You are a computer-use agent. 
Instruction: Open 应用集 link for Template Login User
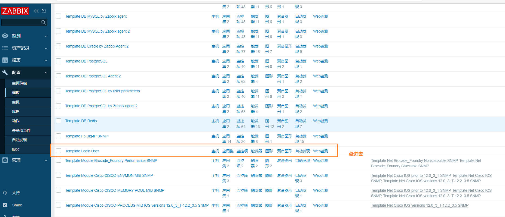(x=228, y=151)
